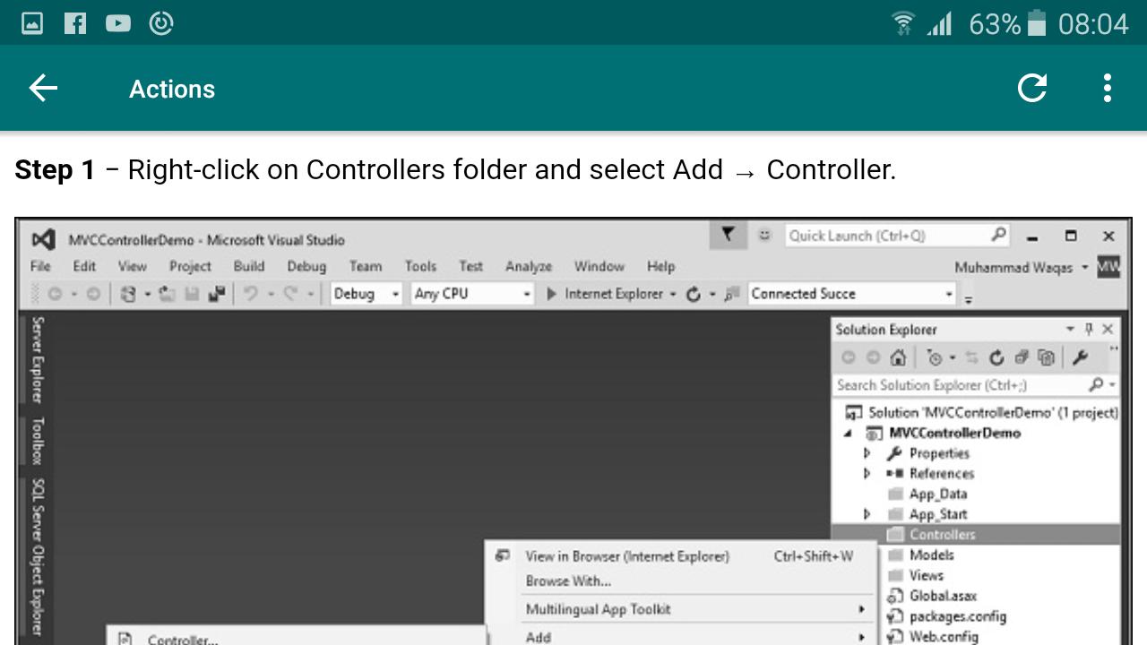Image resolution: width=1147 pixels, height=645 pixels.
Task: Open the Build menu
Action: (x=248, y=266)
